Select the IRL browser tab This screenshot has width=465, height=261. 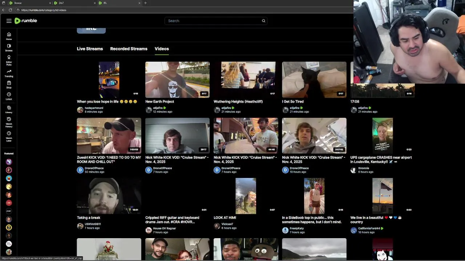pyautogui.click(x=120, y=3)
